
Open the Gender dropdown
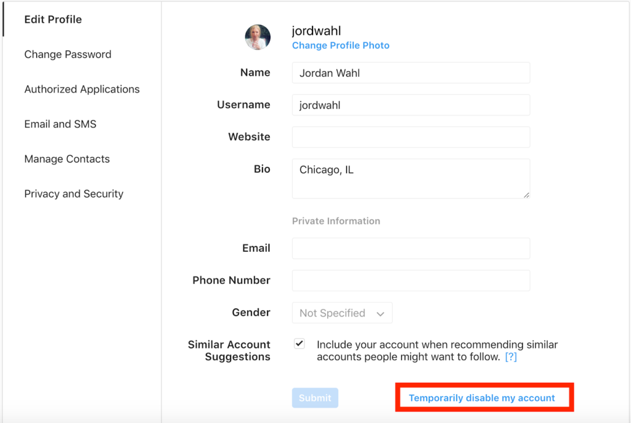(342, 313)
